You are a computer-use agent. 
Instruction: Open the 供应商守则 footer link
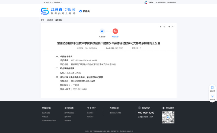(46, 113)
